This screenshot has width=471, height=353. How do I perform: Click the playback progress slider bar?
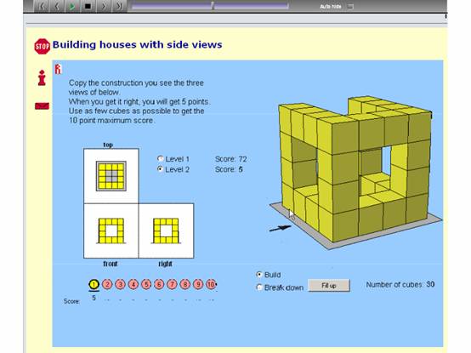210,6
